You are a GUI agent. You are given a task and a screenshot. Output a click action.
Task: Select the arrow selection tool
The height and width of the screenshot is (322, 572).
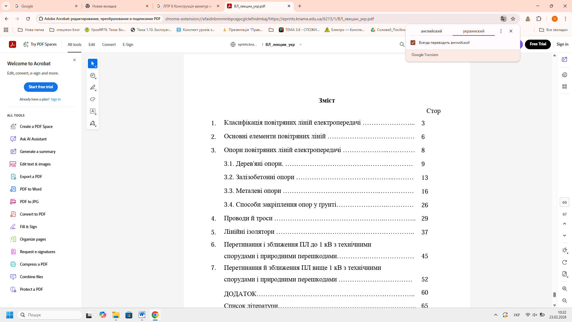93,64
